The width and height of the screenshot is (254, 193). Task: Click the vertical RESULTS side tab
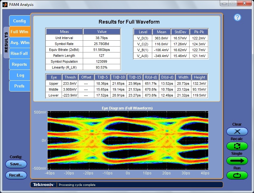click(6, 43)
